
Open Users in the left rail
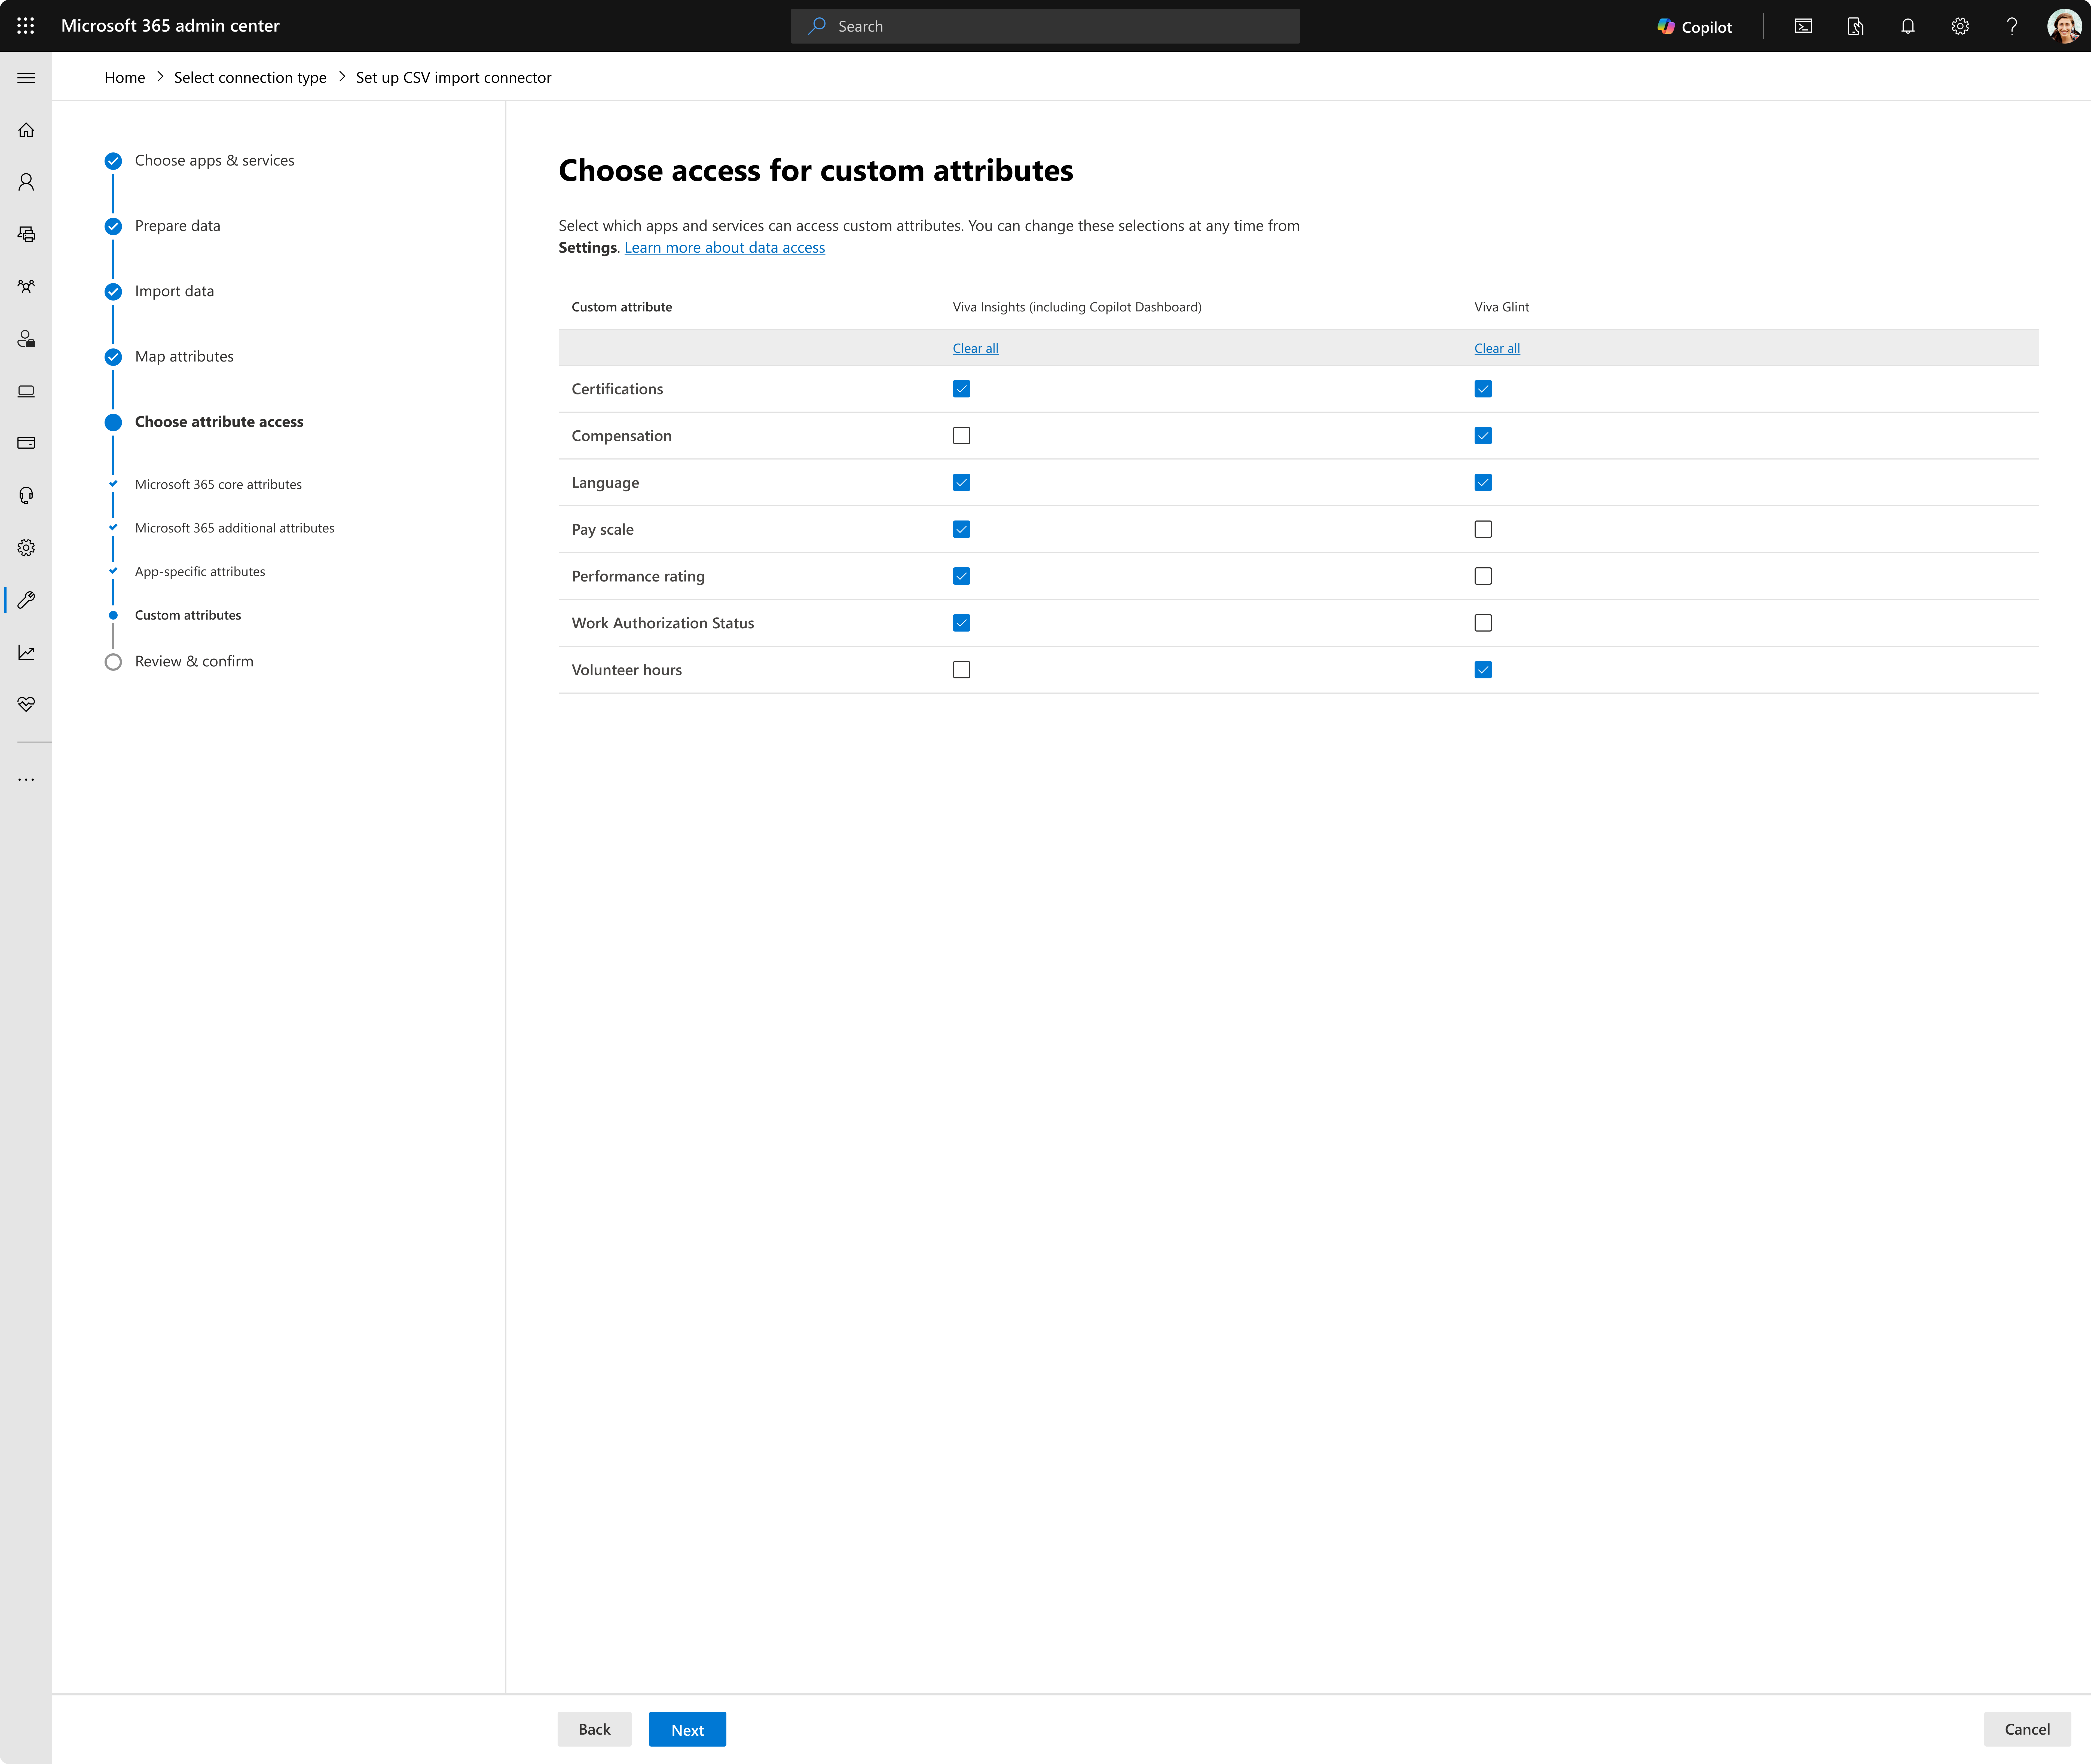pyautogui.click(x=26, y=182)
